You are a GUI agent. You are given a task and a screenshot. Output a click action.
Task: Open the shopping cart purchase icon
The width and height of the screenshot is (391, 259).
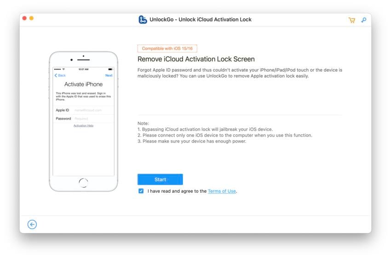pos(351,20)
